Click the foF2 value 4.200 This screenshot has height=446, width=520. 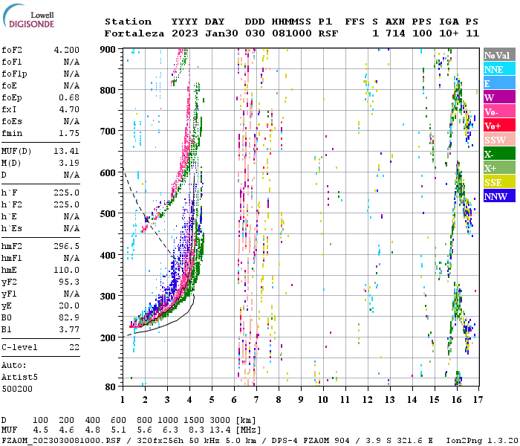click(x=67, y=50)
